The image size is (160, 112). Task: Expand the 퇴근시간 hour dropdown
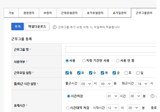[143, 84]
